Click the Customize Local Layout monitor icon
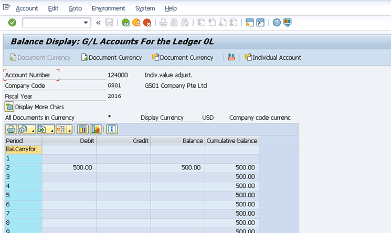Viewport: 391px width, 233px height. [287, 23]
